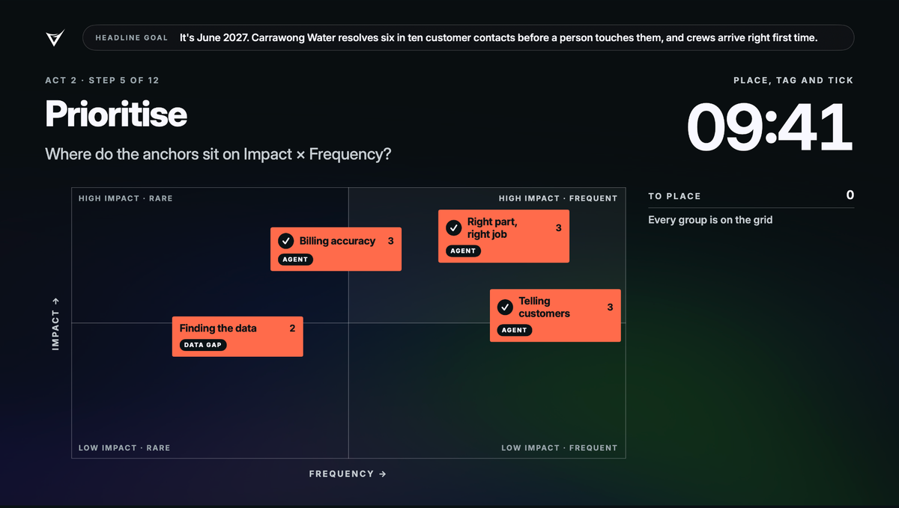This screenshot has height=508, width=899.
Task: Click the triangular logo icon top-left
Action: click(55, 38)
